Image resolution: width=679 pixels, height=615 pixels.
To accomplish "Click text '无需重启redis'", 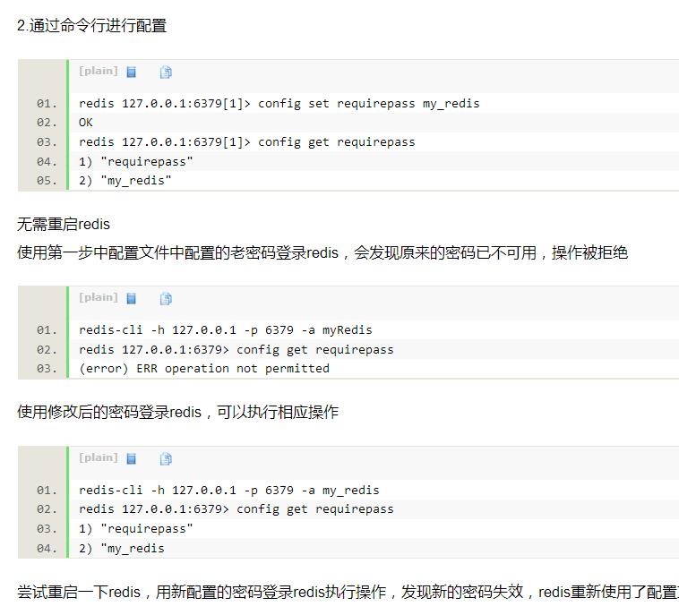I will pyautogui.click(x=64, y=224).
